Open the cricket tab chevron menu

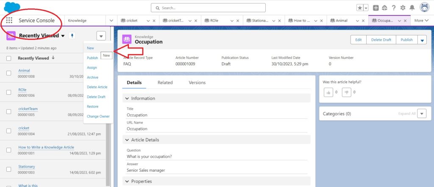click(148, 21)
